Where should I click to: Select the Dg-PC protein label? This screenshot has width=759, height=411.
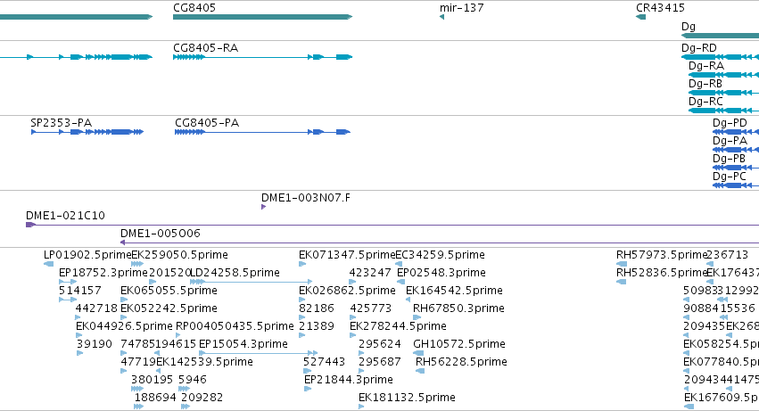click(730, 177)
